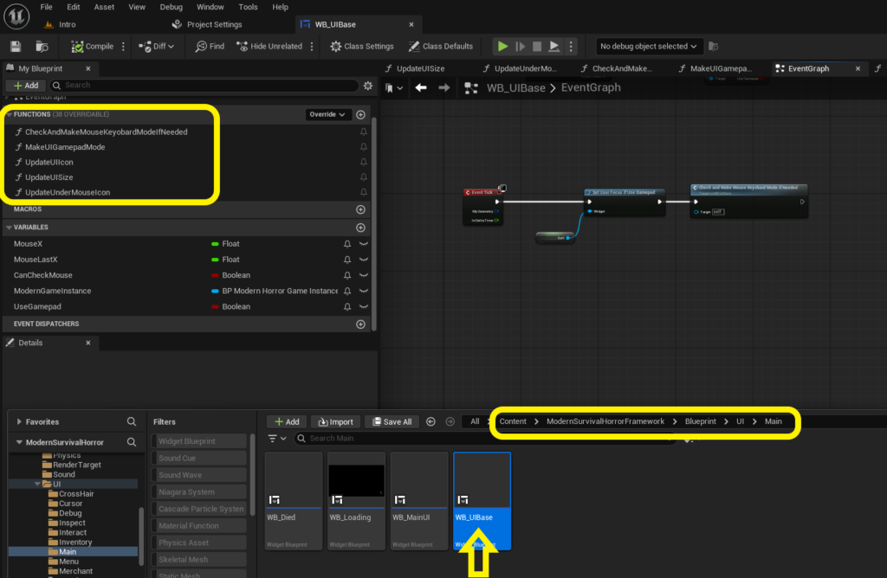887x578 pixels.
Task: Click the Save blueprint floppy icon
Action: [16, 47]
